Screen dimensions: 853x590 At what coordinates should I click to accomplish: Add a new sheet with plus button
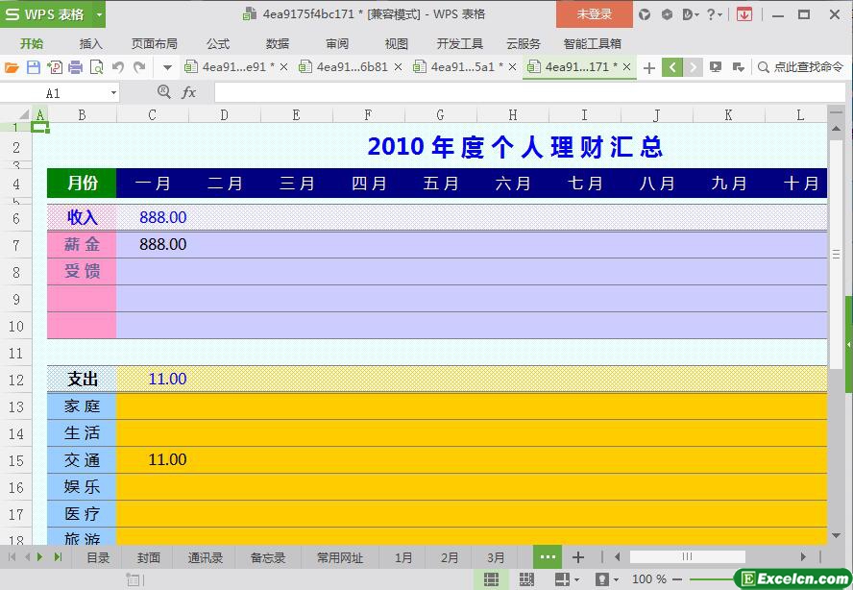(578, 557)
